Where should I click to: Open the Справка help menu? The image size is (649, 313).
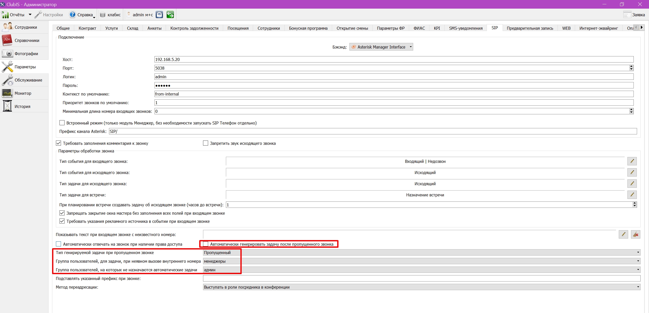82,15
